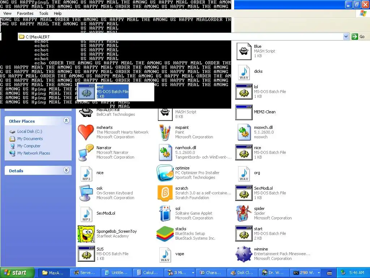
Task: Switch to Untitle... taskbar button
Action: point(116,273)
